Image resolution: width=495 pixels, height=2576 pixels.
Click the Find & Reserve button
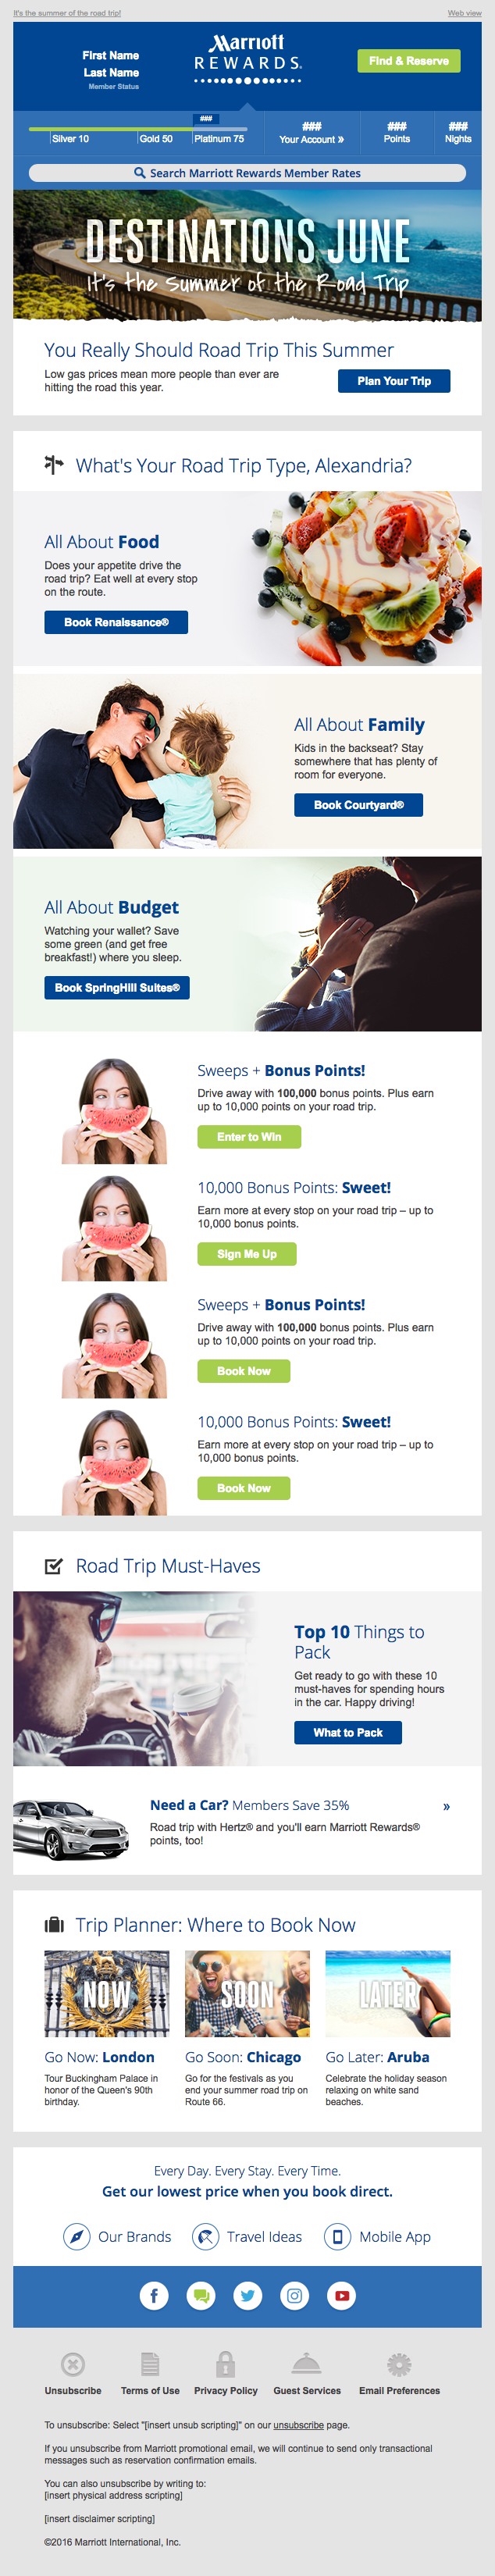click(408, 61)
